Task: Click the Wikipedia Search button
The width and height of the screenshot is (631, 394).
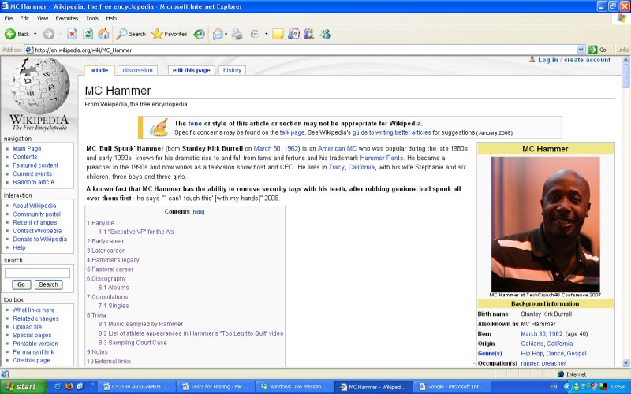Action: [48, 284]
